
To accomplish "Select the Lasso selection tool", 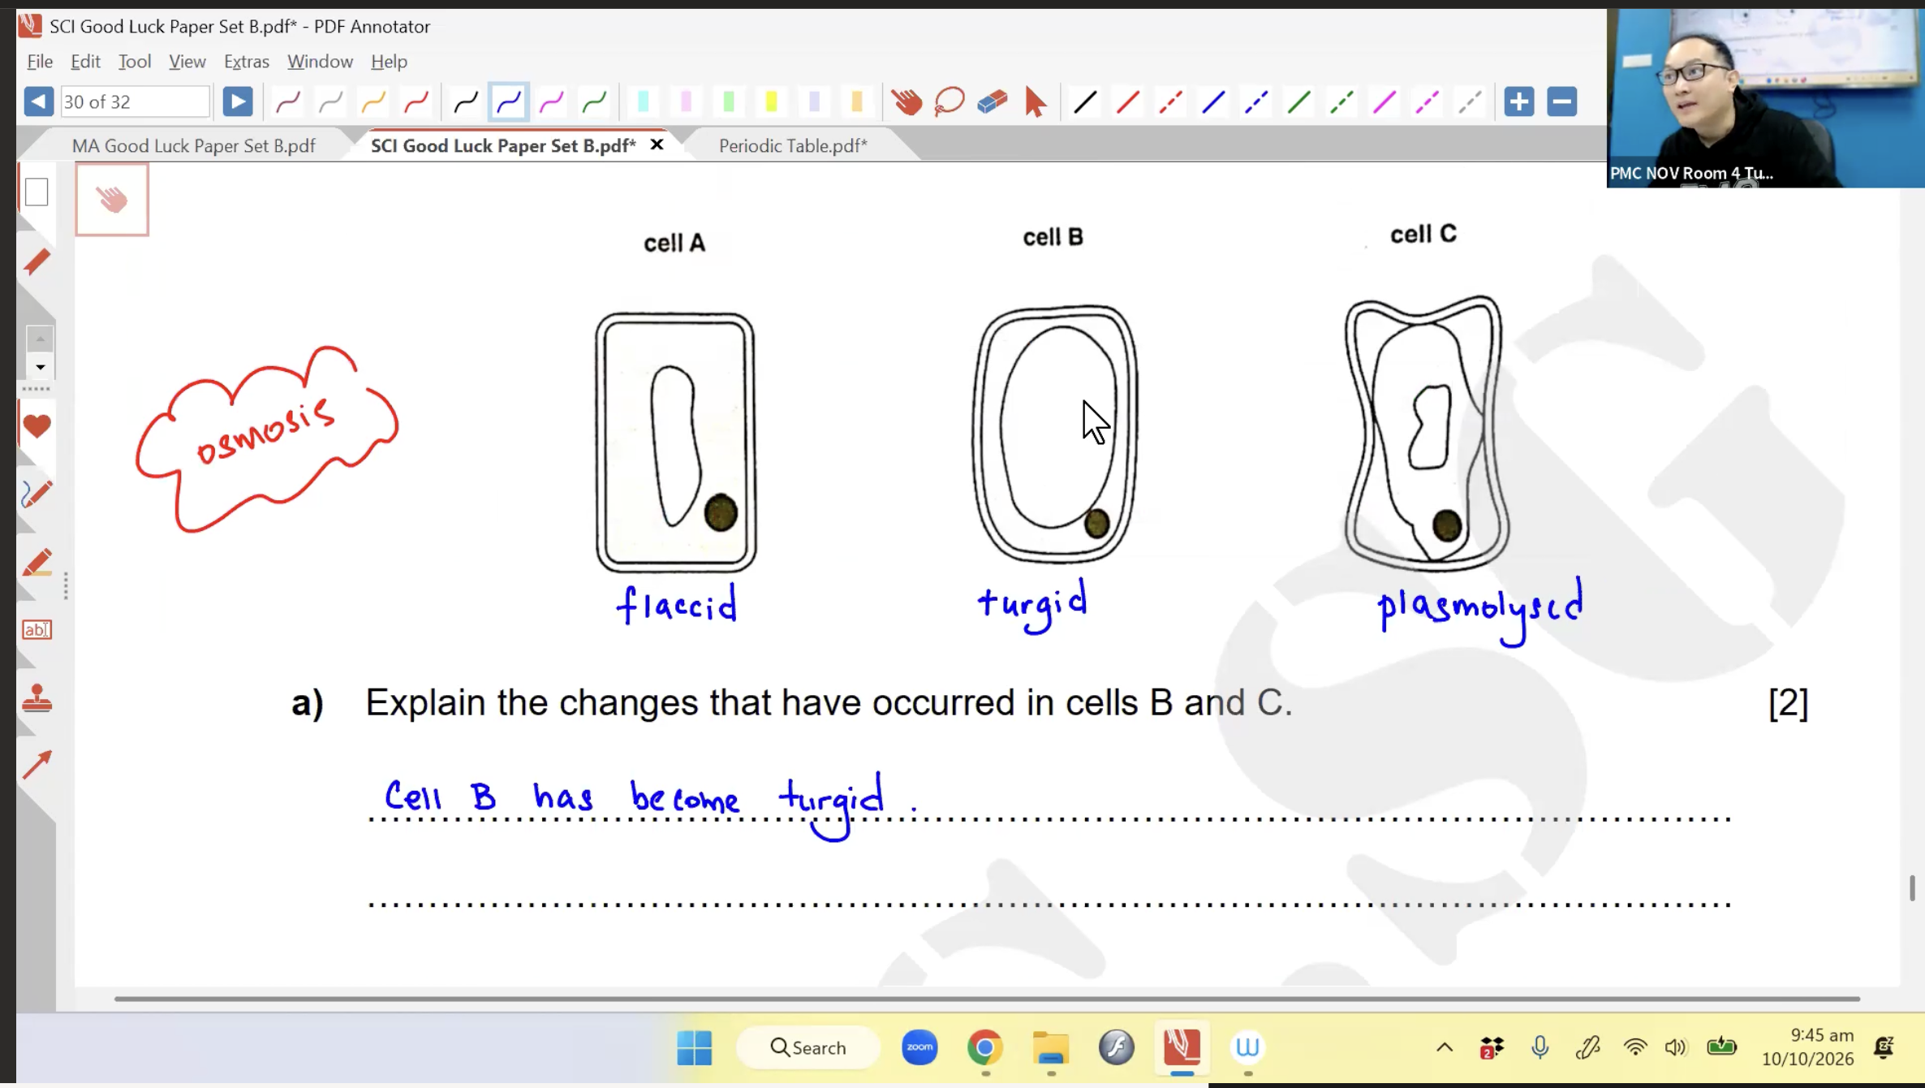I will [x=950, y=101].
